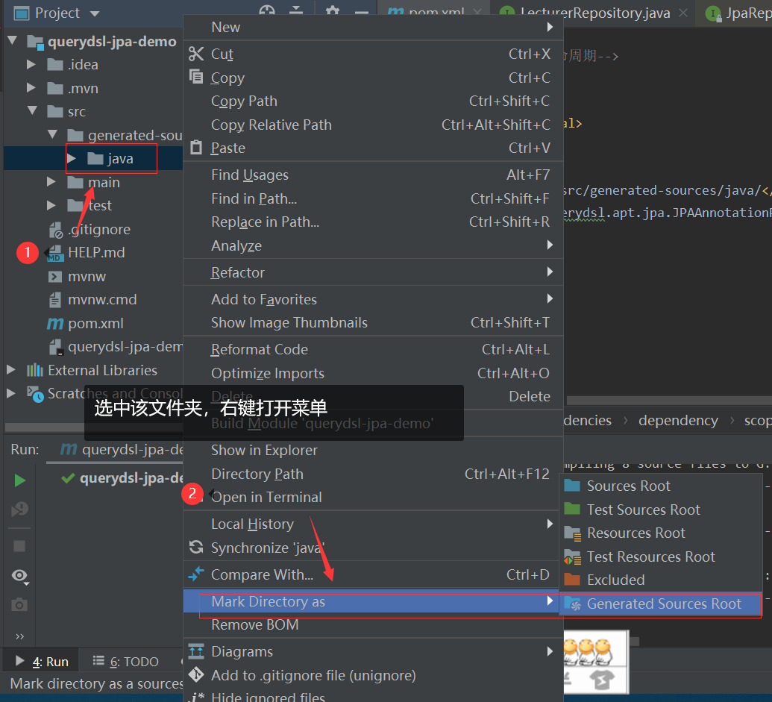Click the Cut scissors icon in context menu
This screenshot has width=772, height=702.
[x=196, y=54]
